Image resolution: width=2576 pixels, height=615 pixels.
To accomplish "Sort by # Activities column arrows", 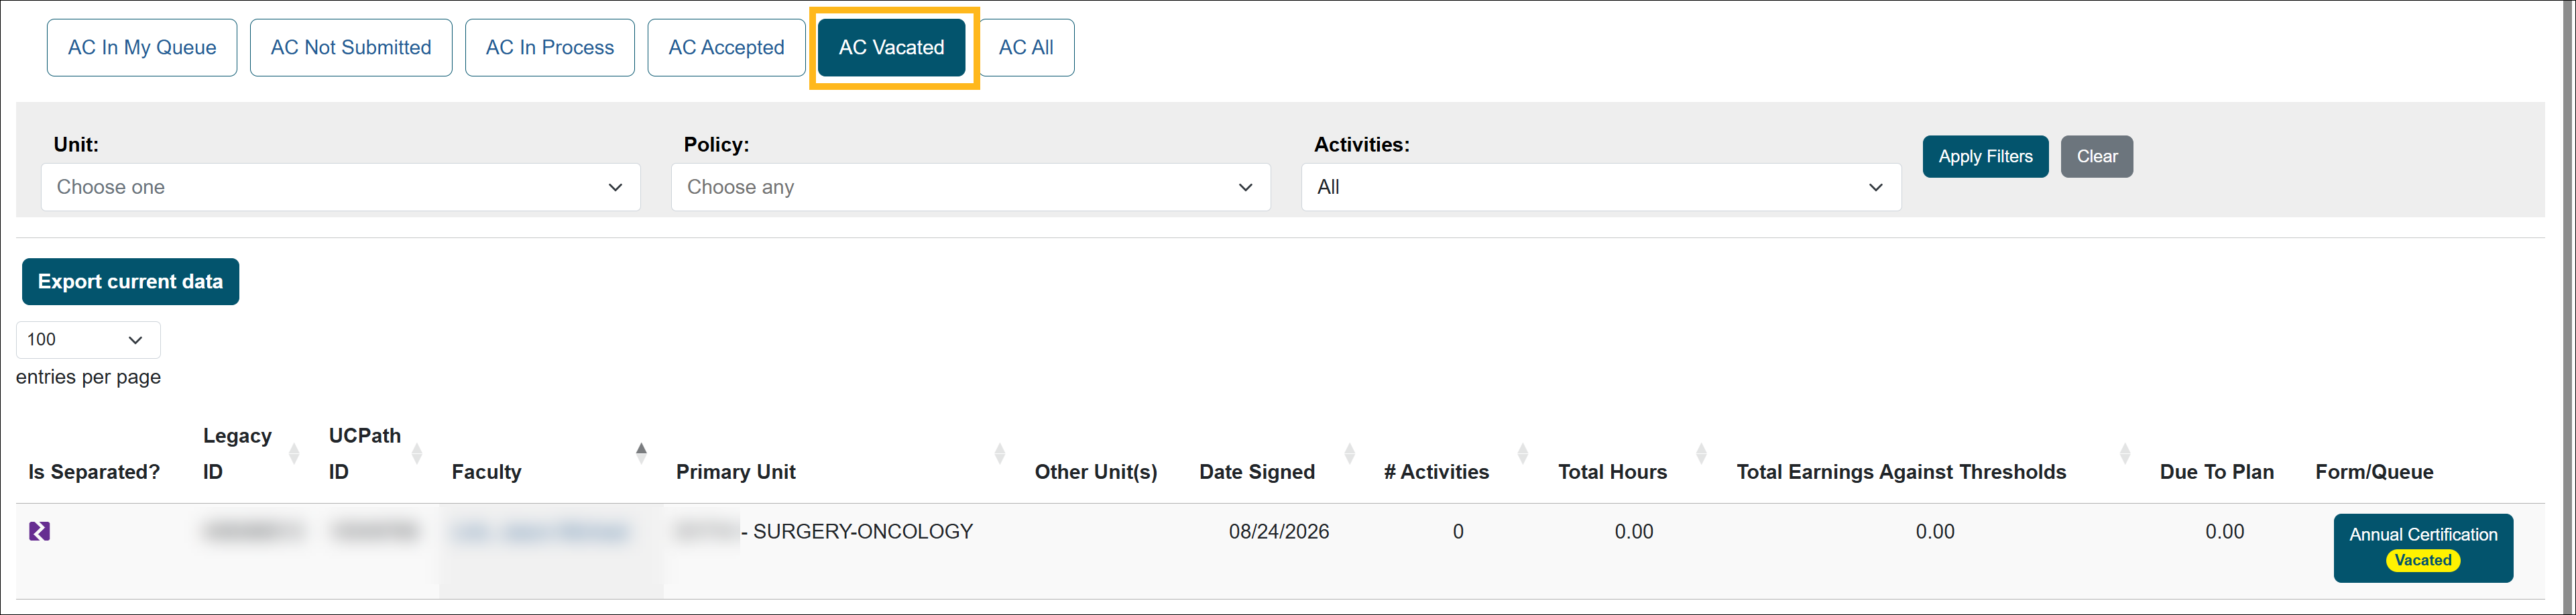I will (1523, 454).
